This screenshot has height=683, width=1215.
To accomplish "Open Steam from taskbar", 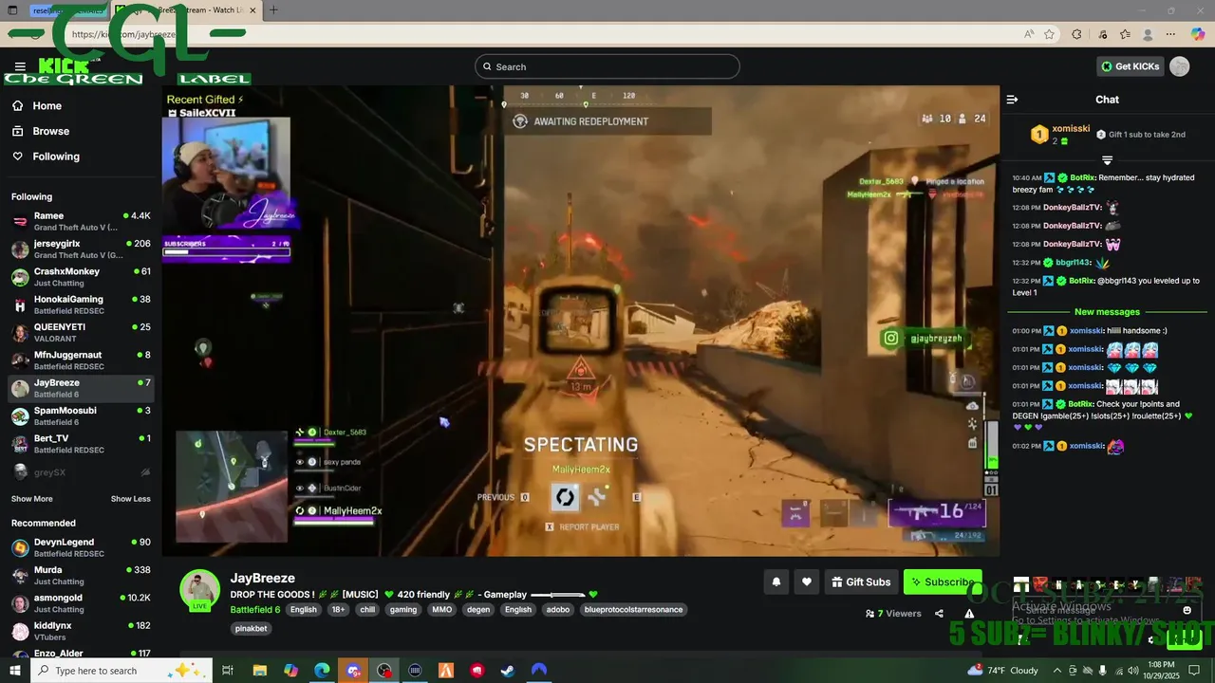I will click(x=508, y=671).
